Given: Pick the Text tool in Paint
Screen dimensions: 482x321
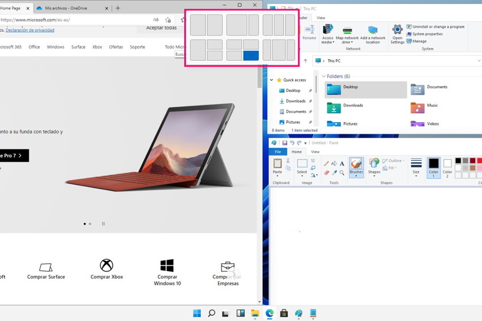Looking at the screenshot, I should (342, 164).
